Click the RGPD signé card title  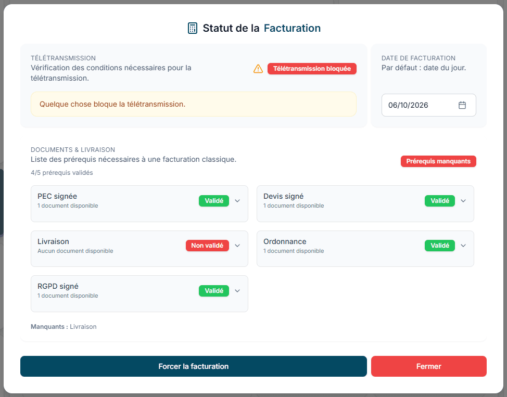click(58, 286)
